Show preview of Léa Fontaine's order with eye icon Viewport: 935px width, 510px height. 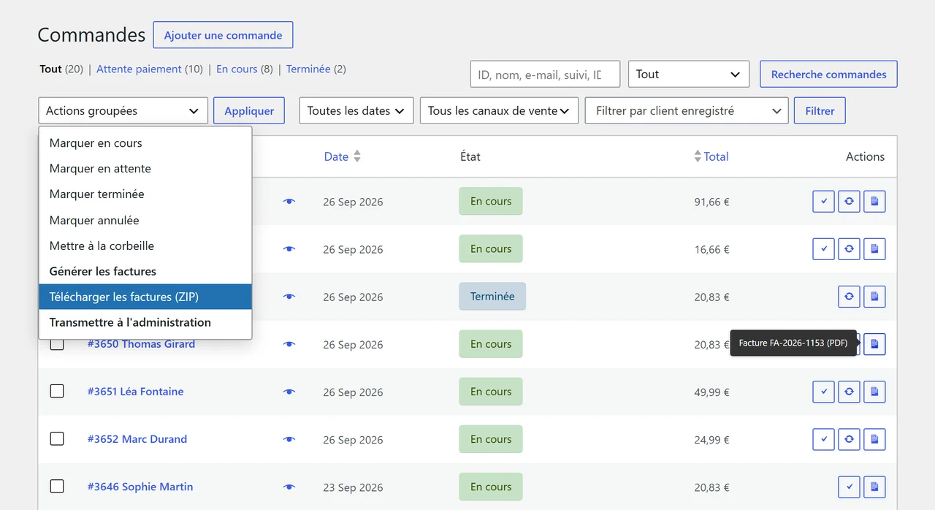[289, 392]
